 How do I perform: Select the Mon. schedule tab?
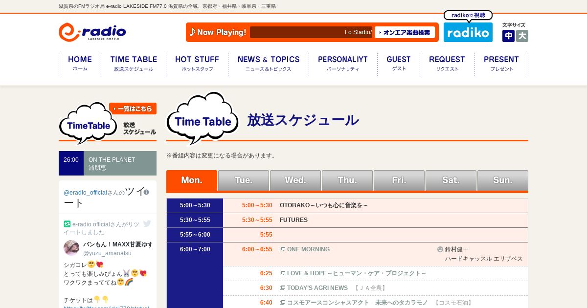click(x=192, y=180)
